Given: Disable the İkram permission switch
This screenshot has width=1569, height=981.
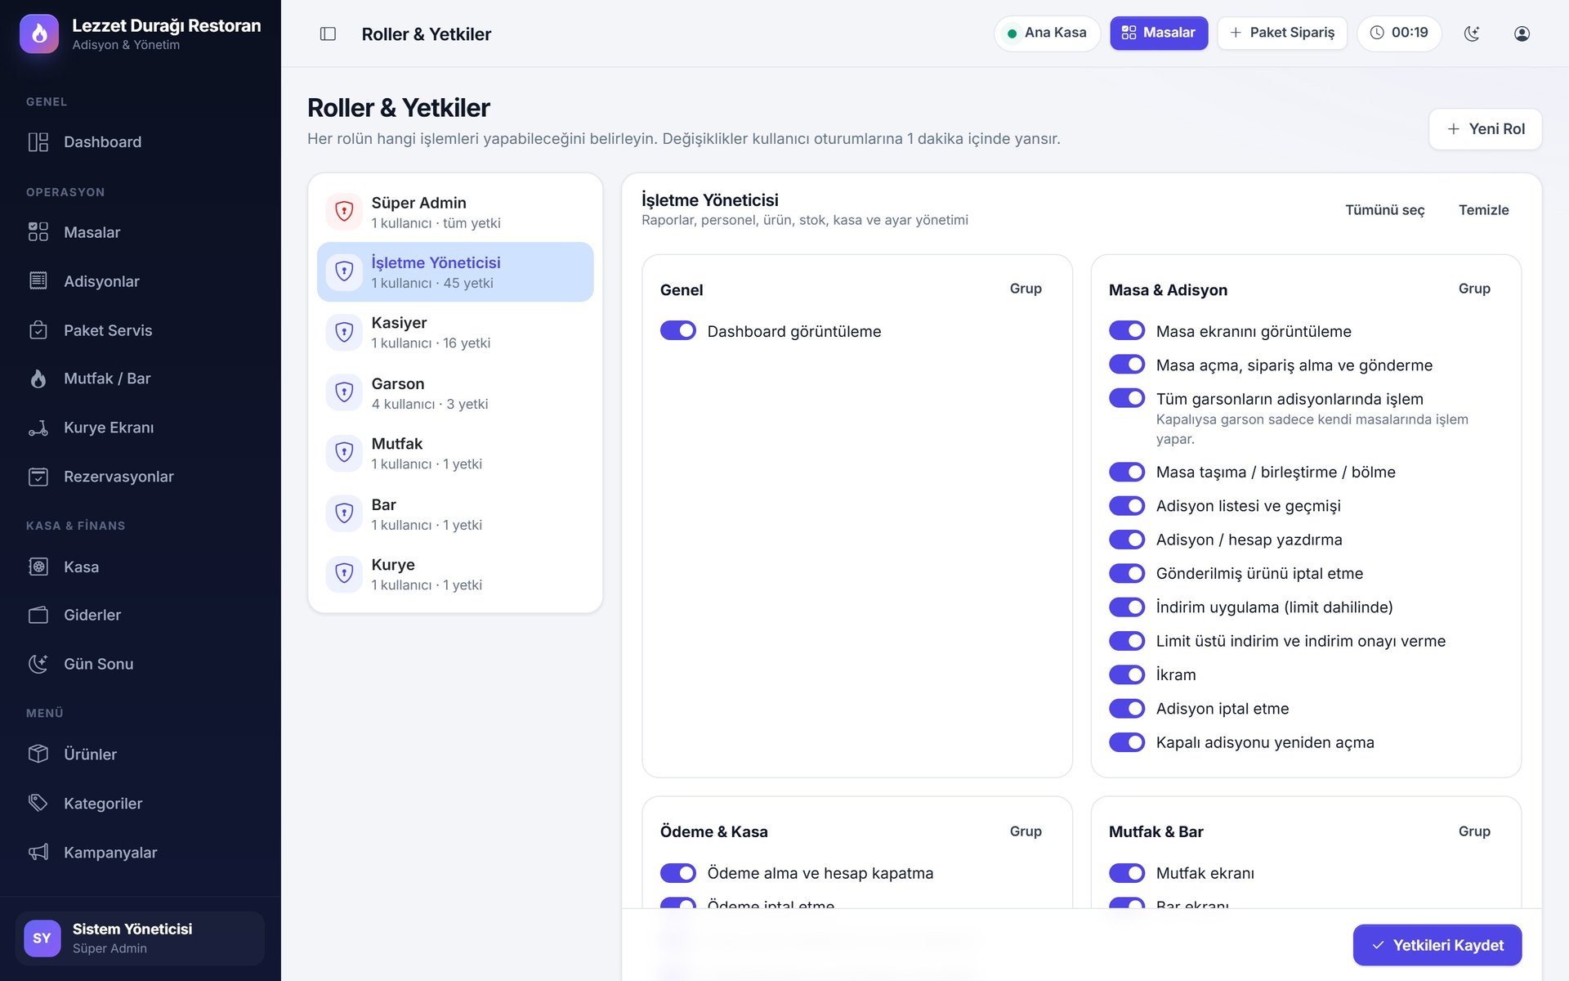Looking at the screenshot, I should click(x=1127, y=674).
